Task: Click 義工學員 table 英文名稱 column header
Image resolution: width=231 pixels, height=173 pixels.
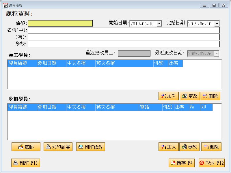Action: tap(124, 63)
